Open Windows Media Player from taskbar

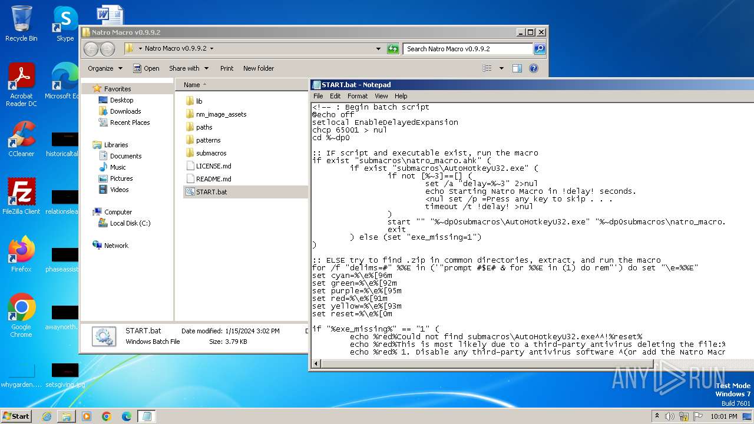pyautogui.click(x=87, y=416)
